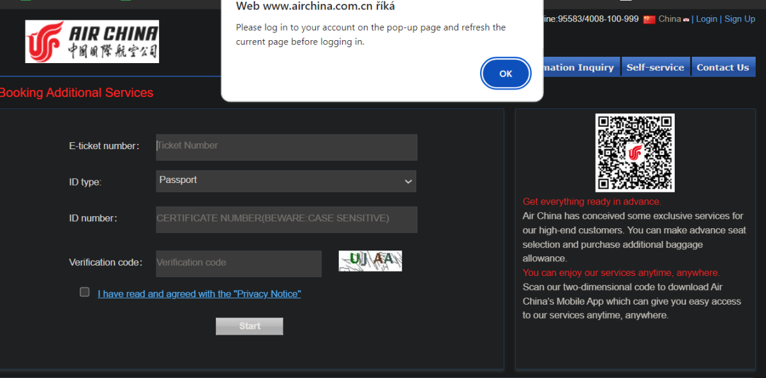Click the China flag icon

(x=649, y=19)
